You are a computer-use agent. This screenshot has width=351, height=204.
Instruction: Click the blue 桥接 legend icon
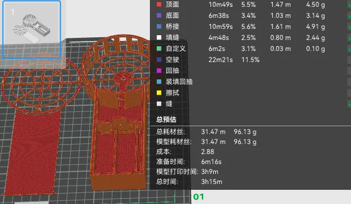159,26
